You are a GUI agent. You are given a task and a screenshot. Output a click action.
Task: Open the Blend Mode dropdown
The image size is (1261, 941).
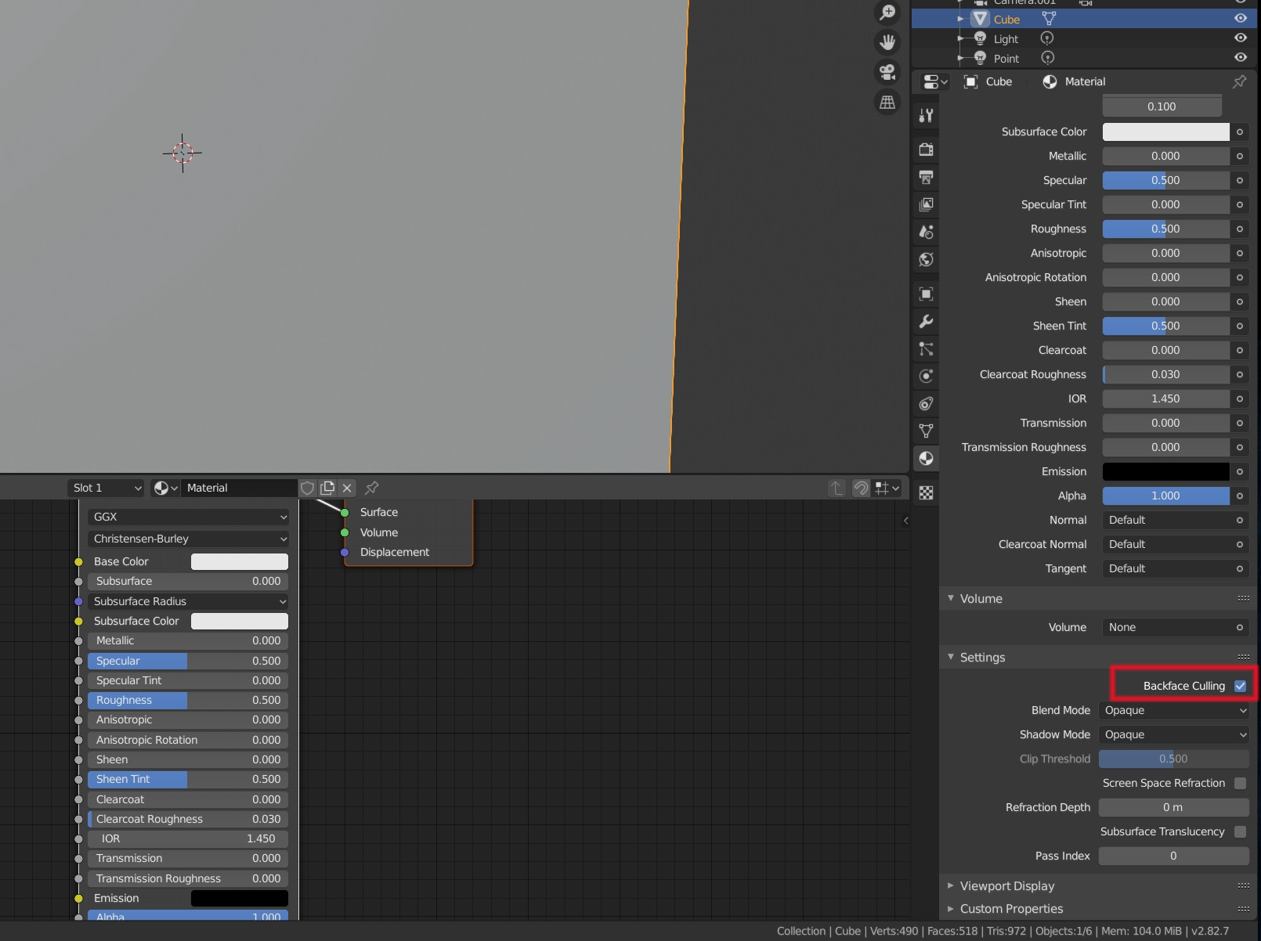[1174, 710]
